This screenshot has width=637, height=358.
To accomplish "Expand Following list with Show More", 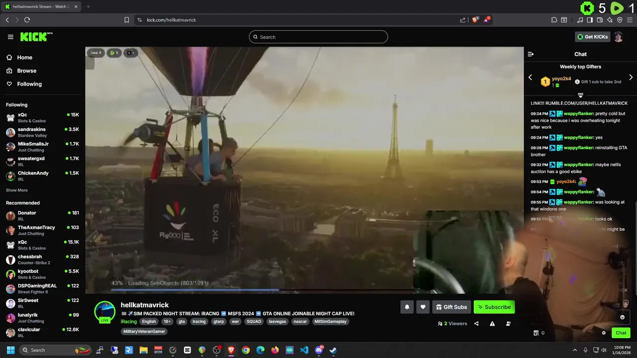I will [x=17, y=190].
